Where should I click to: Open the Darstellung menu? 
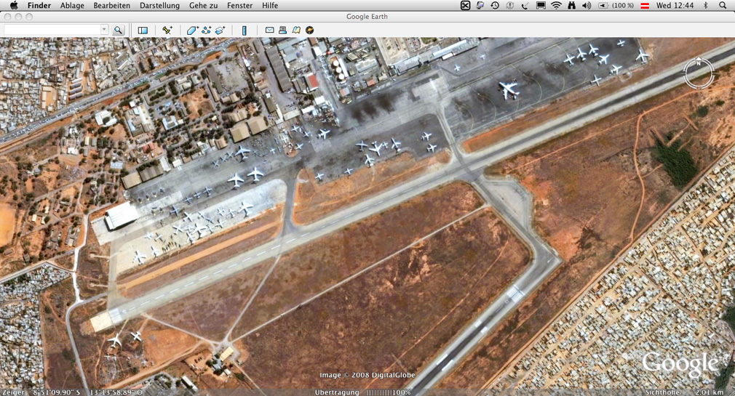point(159,6)
